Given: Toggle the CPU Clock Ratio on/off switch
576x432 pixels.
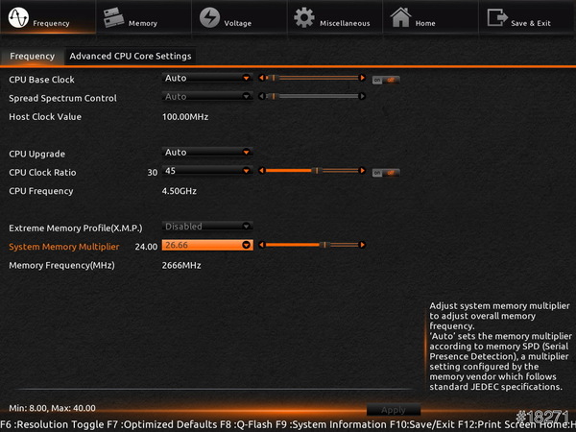Looking at the screenshot, I should (386, 173).
